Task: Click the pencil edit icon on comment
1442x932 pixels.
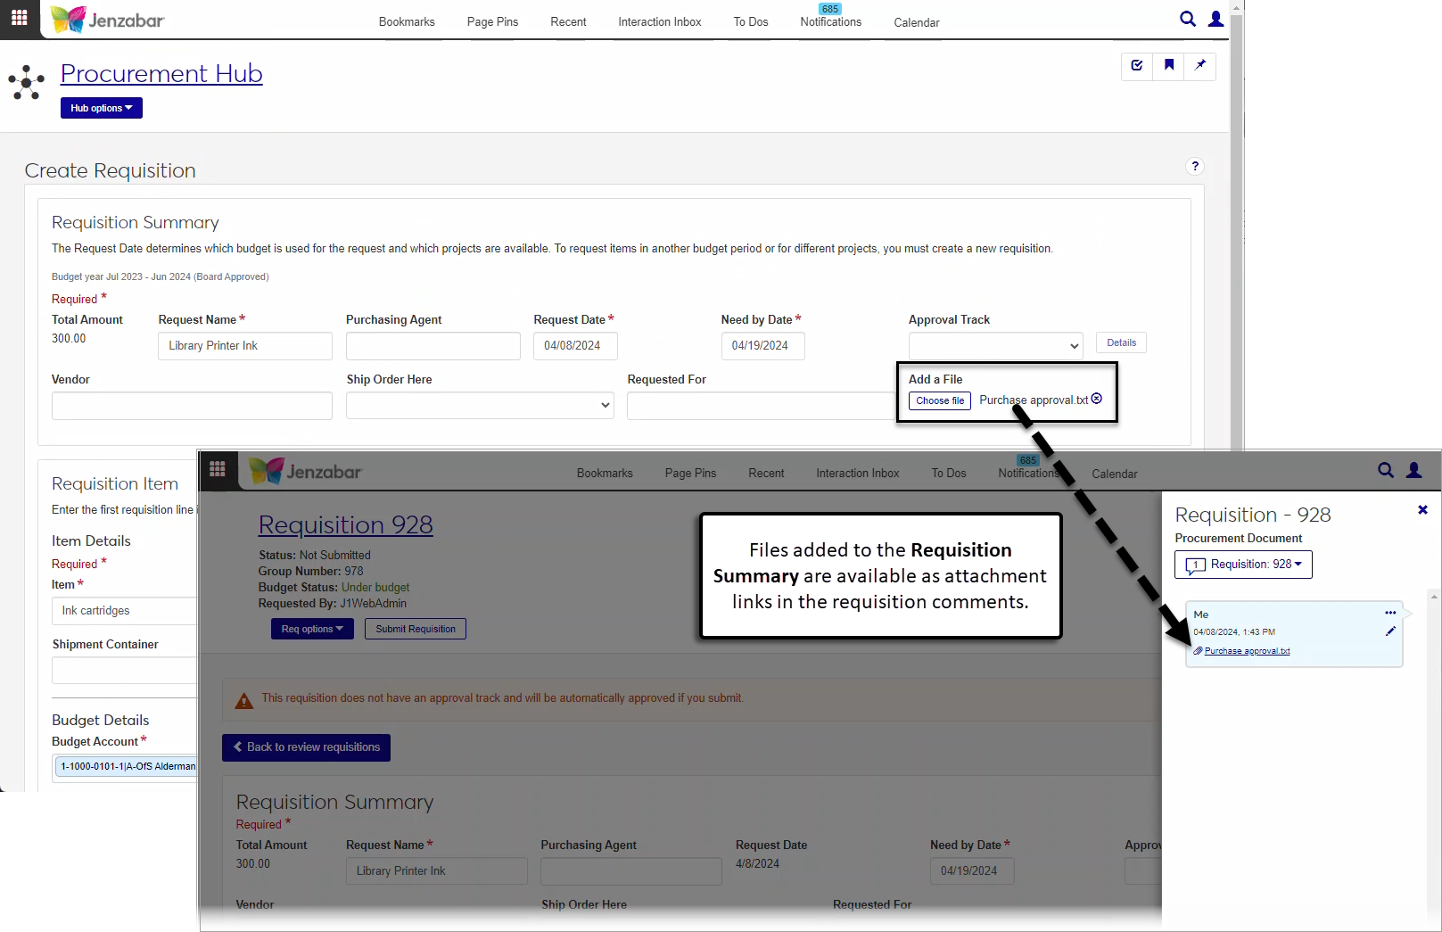Action: click(x=1390, y=631)
